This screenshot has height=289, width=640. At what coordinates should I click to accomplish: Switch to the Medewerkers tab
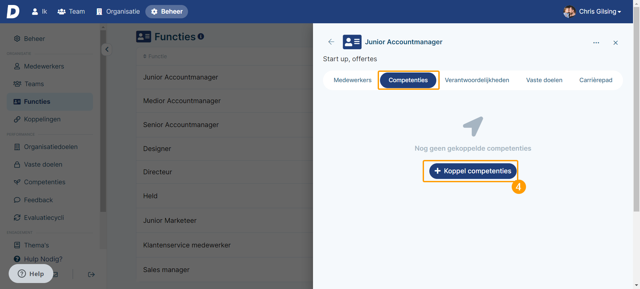click(x=352, y=80)
